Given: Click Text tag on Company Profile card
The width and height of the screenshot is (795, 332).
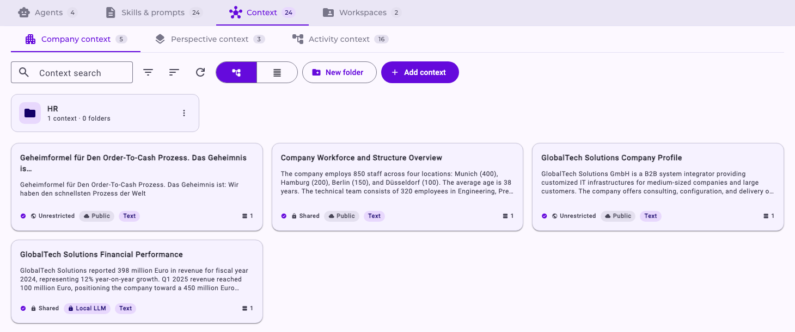Looking at the screenshot, I should point(651,216).
